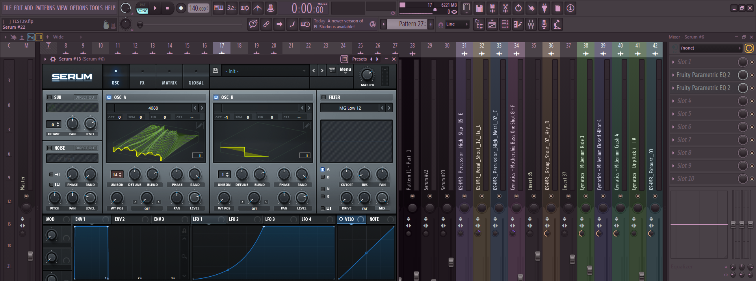Open Serum plugin settings gear icon

tap(53, 59)
